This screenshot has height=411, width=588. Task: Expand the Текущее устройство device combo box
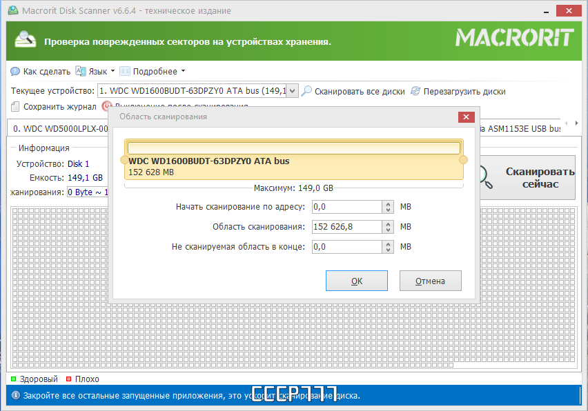(x=293, y=90)
